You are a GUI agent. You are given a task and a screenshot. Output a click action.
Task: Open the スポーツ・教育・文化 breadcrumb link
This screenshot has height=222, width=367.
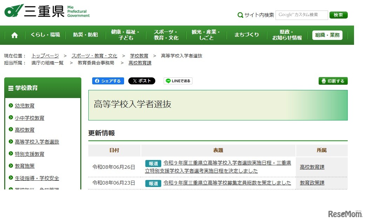point(94,56)
